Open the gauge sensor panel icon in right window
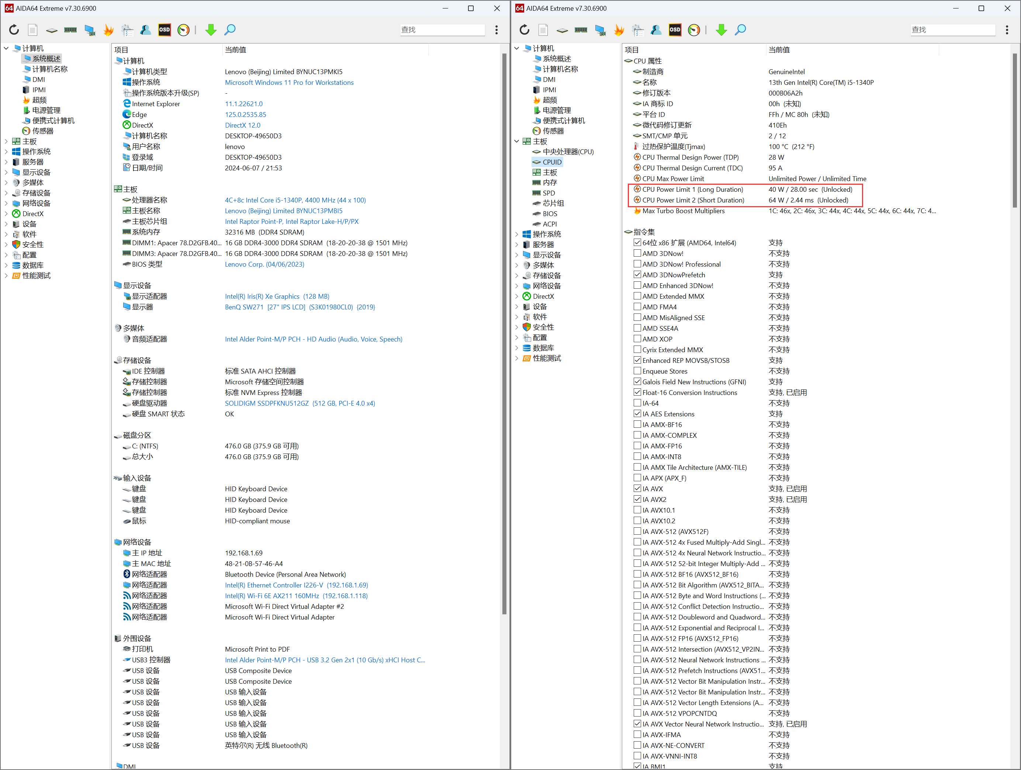The height and width of the screenshot is (770, 1021). coord(694,30)
